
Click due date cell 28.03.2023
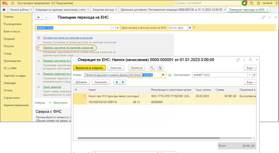click(x=204, y=96)
